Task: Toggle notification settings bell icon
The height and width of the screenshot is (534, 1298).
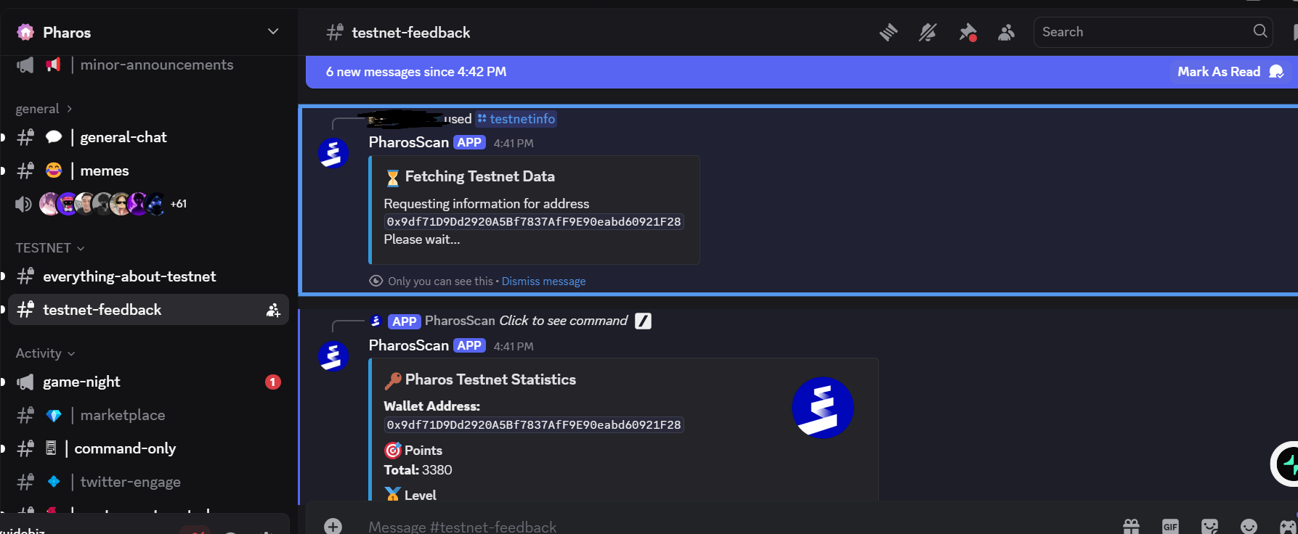Action: pyautogui.click(x=928, y=32)
